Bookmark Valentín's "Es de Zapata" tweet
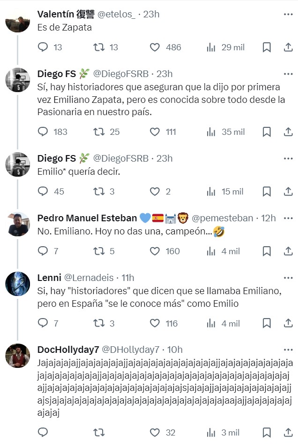The height and width of the screenshot is (444, 298). (267, 47)
